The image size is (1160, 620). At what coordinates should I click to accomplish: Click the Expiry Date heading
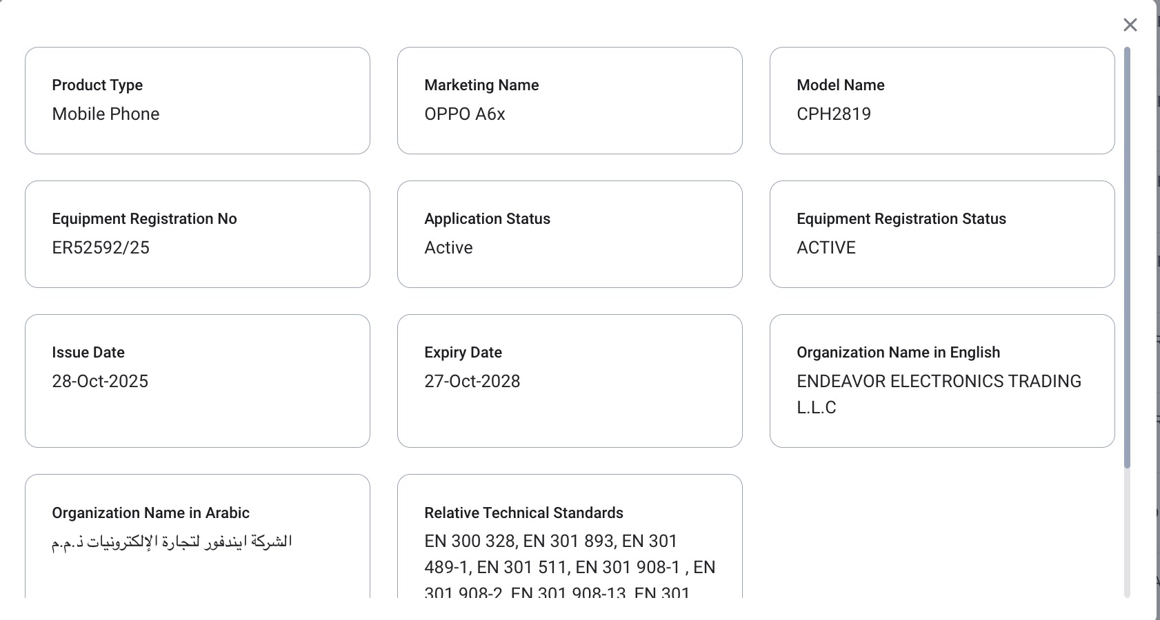pos(463,353)
